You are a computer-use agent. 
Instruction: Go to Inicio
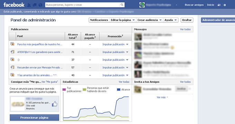210,5
